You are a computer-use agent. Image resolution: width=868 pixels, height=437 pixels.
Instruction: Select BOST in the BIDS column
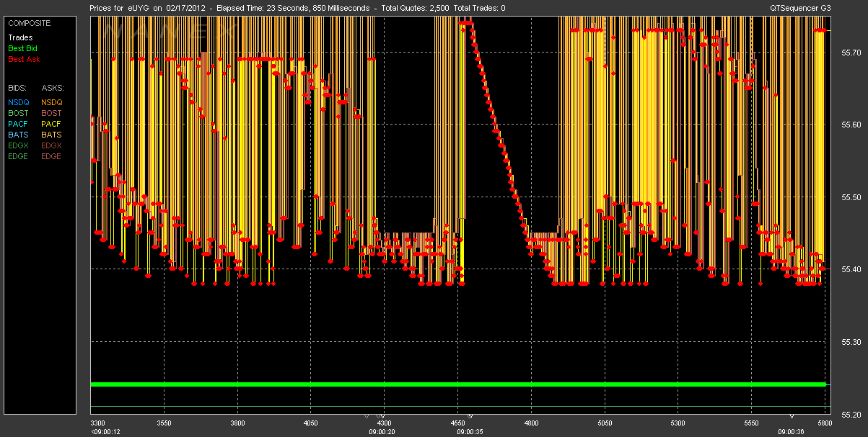point(19,113)
